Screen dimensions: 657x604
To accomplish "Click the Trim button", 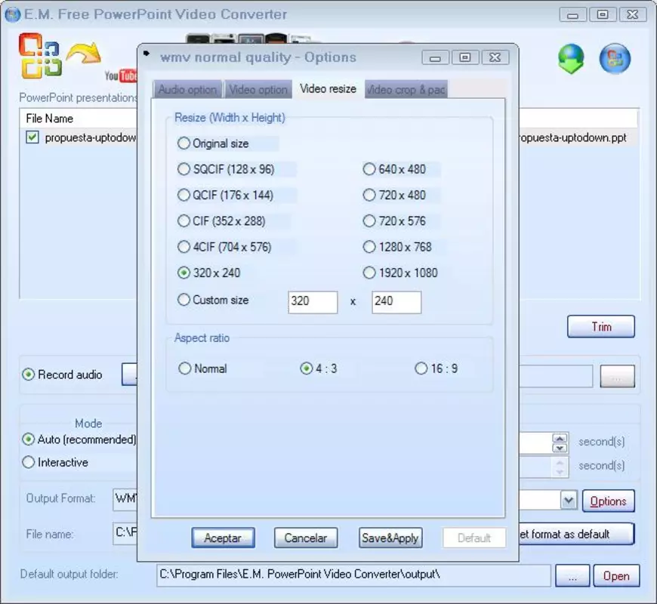I will click(x=601, y=327).
